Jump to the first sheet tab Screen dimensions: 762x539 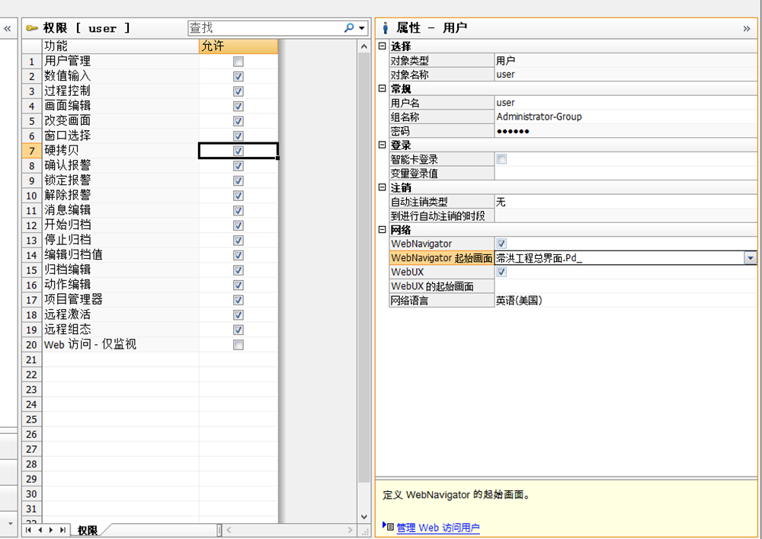(29, 529)
